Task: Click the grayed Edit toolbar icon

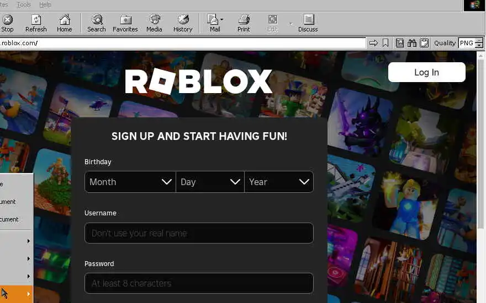Action: pos(273,20)
